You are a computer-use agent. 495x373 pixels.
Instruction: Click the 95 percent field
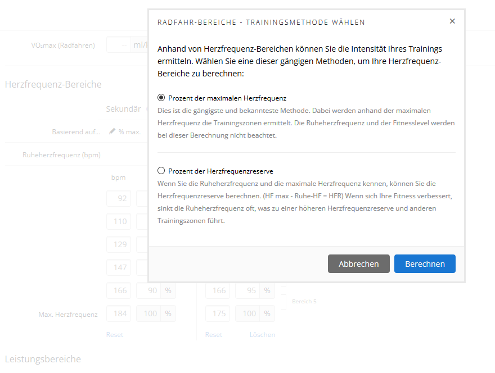247,290
